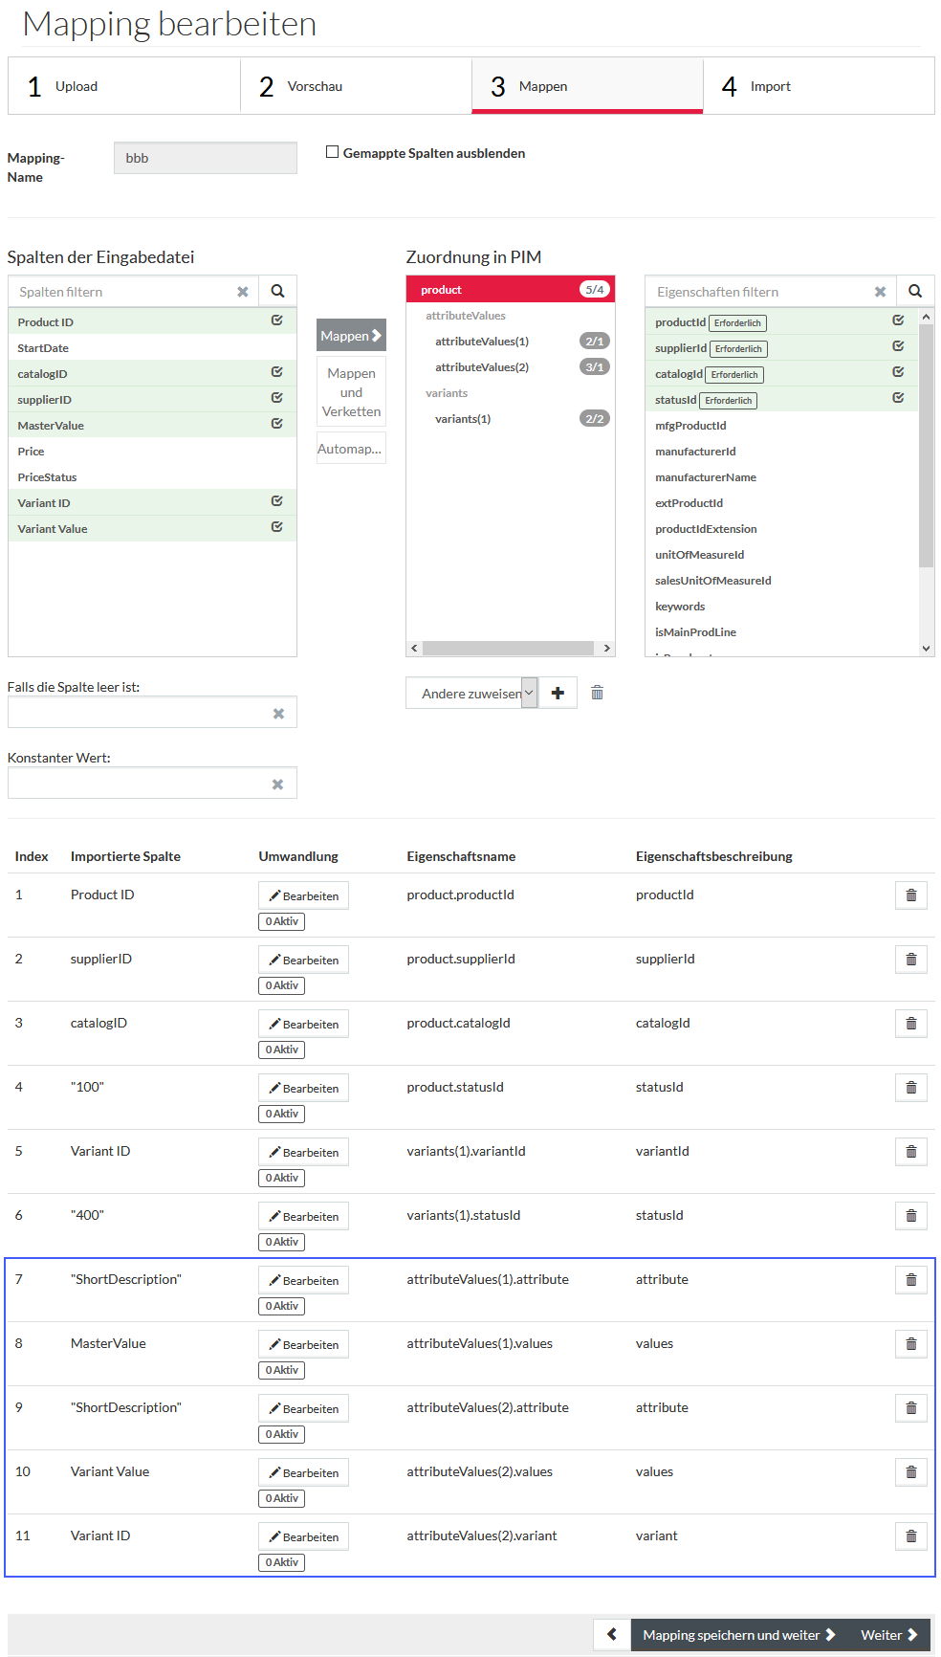Click check icon on catalogID input column

(x=276, y=372)
